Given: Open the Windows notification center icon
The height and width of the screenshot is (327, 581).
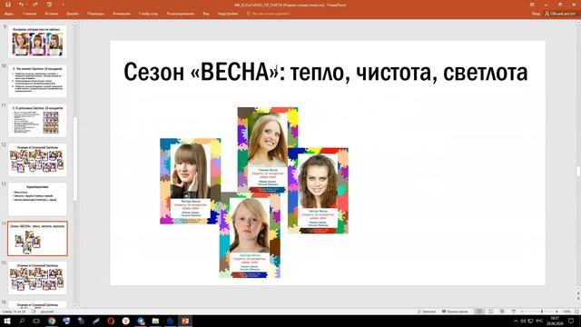Looking at the screenshot, I should point(571,321).
